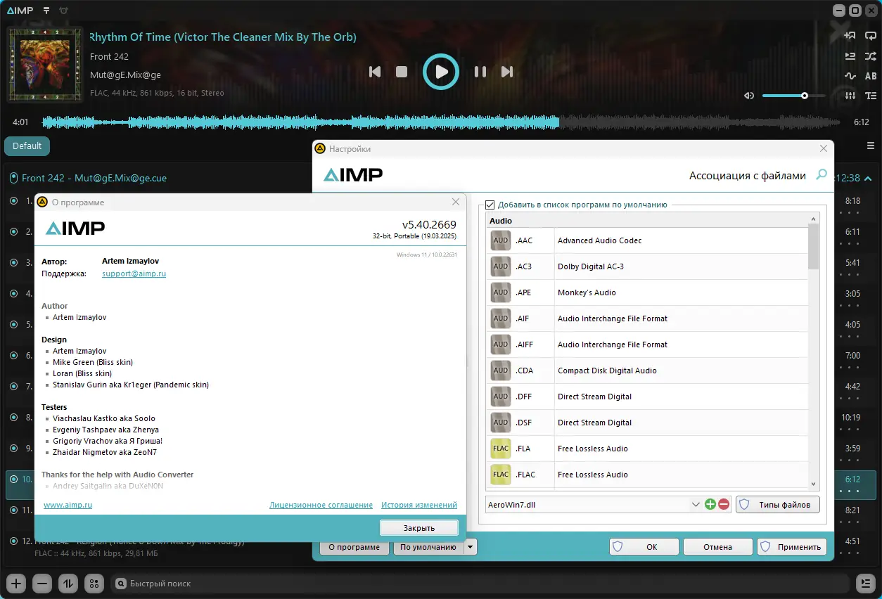The image size is (882, 599).
Task: Seek within the waveform progress bar
Action: [x=441, y=122]
